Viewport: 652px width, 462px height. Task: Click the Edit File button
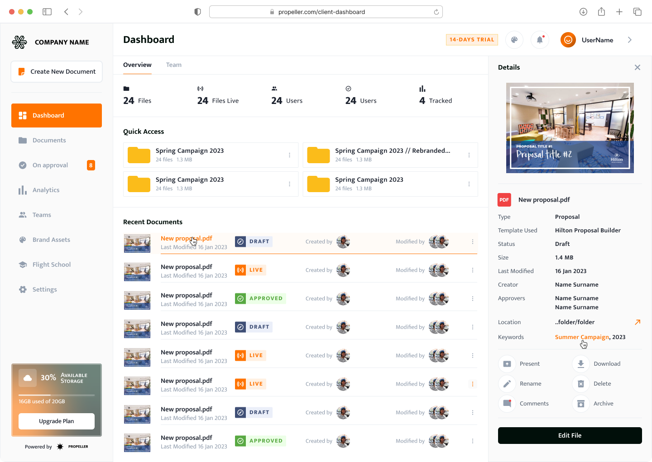pos(570,435)
